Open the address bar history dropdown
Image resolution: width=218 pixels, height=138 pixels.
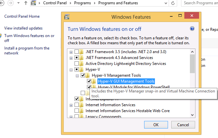click(x=166, y=3)
